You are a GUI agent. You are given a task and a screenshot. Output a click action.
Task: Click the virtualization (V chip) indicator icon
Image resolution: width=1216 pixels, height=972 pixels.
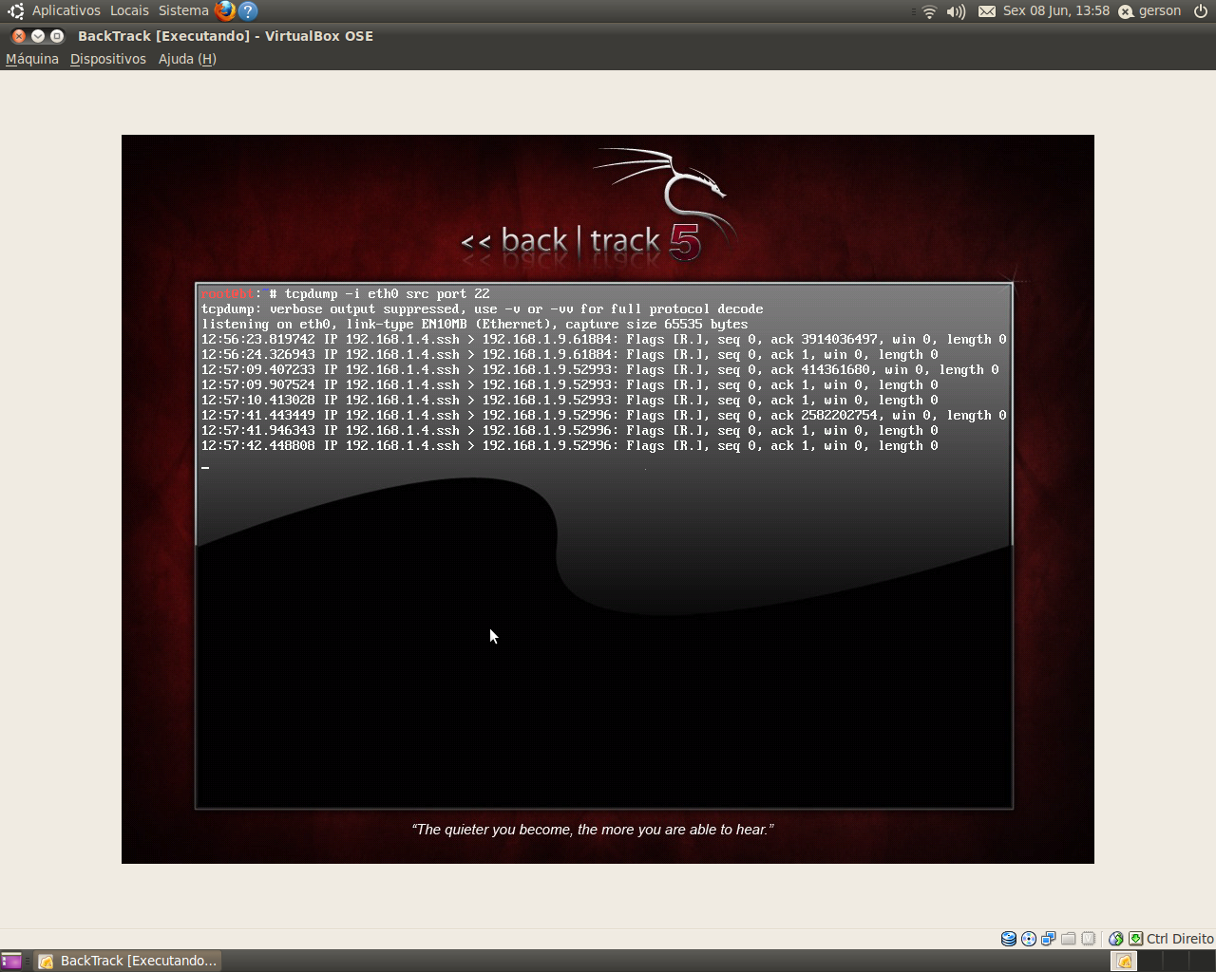[x=1089, y=939]
